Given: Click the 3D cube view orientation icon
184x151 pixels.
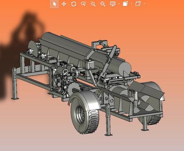Looking at the screenshot, I should (x=138, y=4).
